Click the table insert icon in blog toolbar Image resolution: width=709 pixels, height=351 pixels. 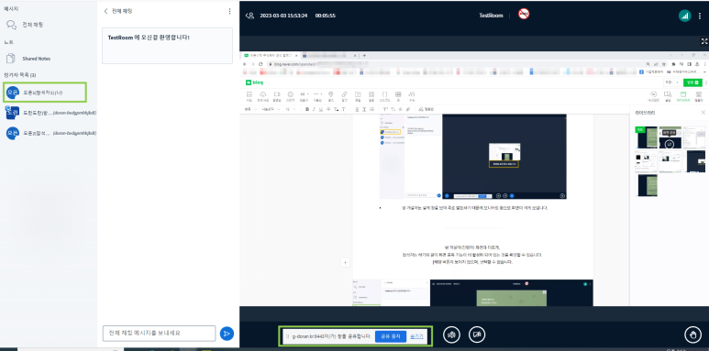click(x=398, y=95)
